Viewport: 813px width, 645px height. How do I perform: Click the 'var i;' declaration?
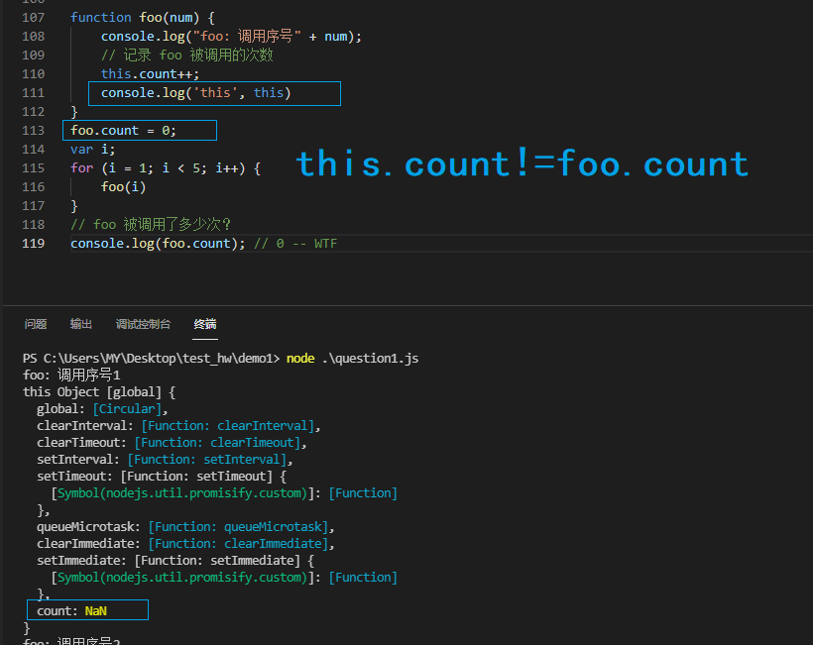(93, 150)
